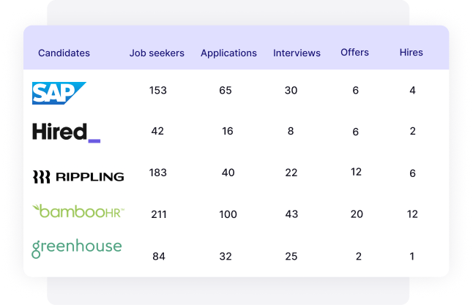Click bambooHR offers value 20
473x305 pixels.
(357, 214)
